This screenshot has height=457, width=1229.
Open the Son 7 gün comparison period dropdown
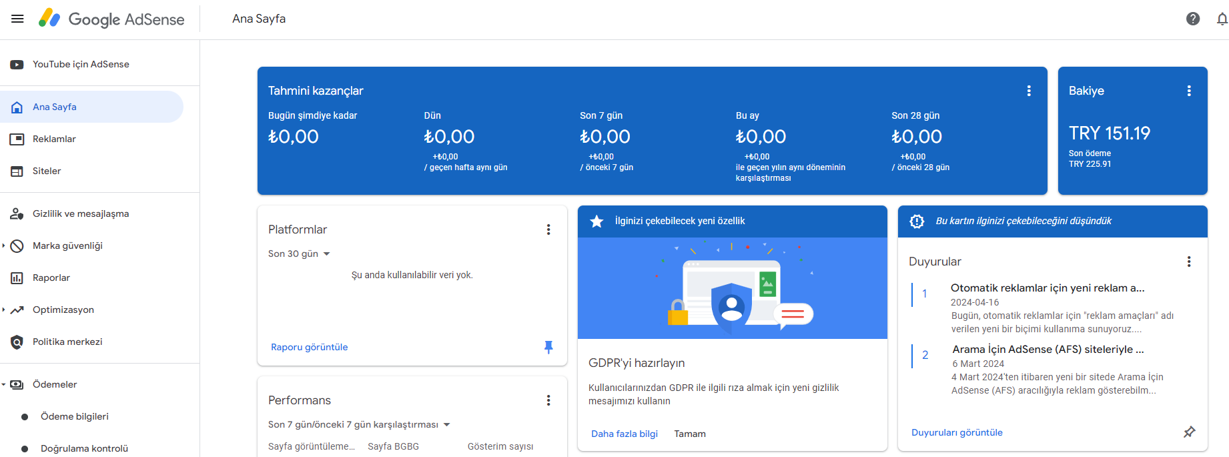coord(359,424)
